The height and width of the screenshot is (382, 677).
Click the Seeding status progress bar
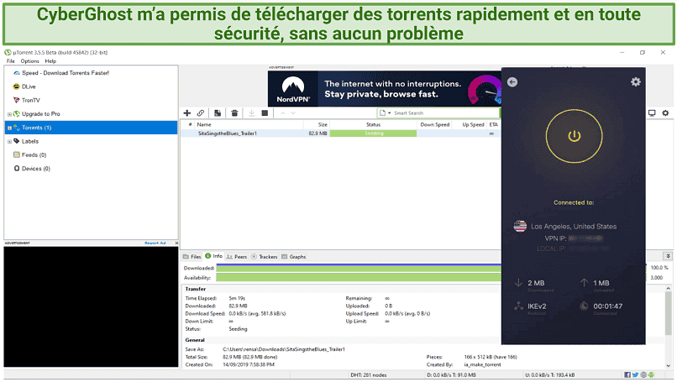coord(374,133)
